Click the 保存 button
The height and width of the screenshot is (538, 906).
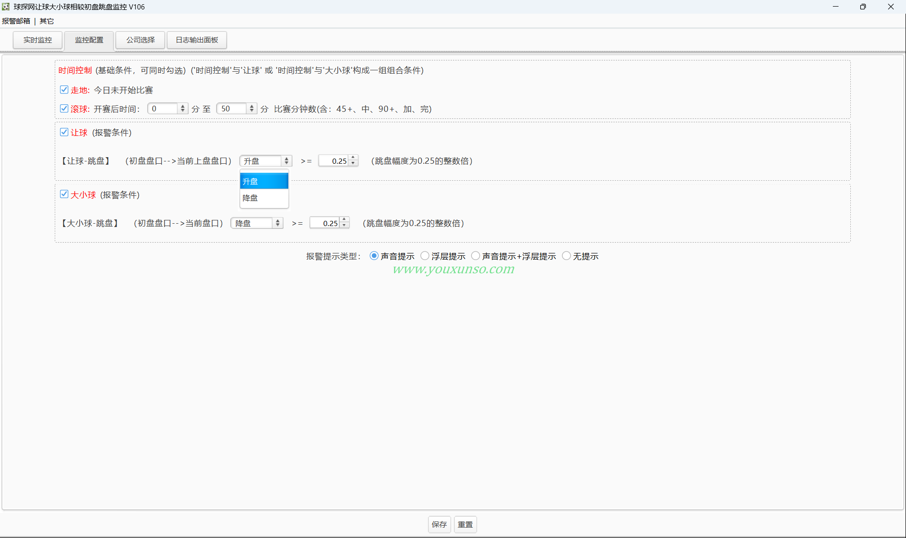[x=439, y=524]
